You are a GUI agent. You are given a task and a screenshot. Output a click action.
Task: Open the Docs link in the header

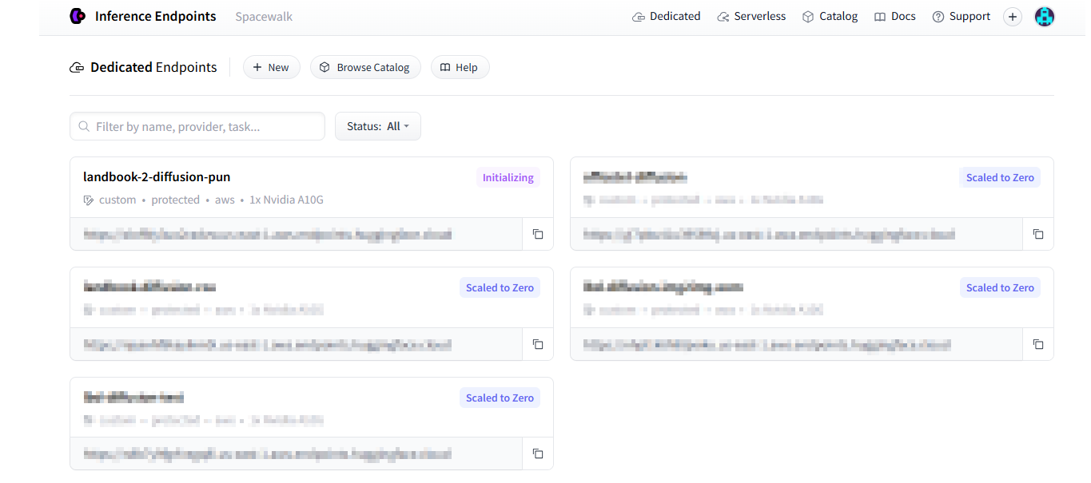click(x=894, y=17)
